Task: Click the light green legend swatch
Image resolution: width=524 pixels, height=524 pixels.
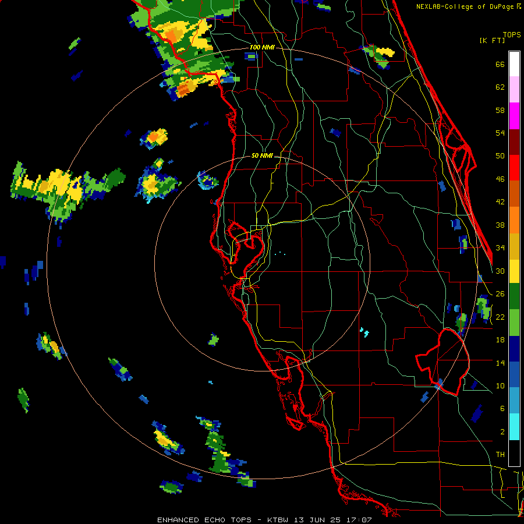Action: click(514, 323)
